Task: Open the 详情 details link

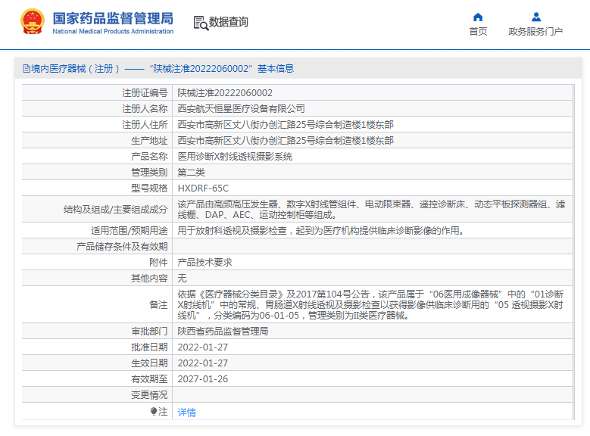Action: click(x=186, y=413)
